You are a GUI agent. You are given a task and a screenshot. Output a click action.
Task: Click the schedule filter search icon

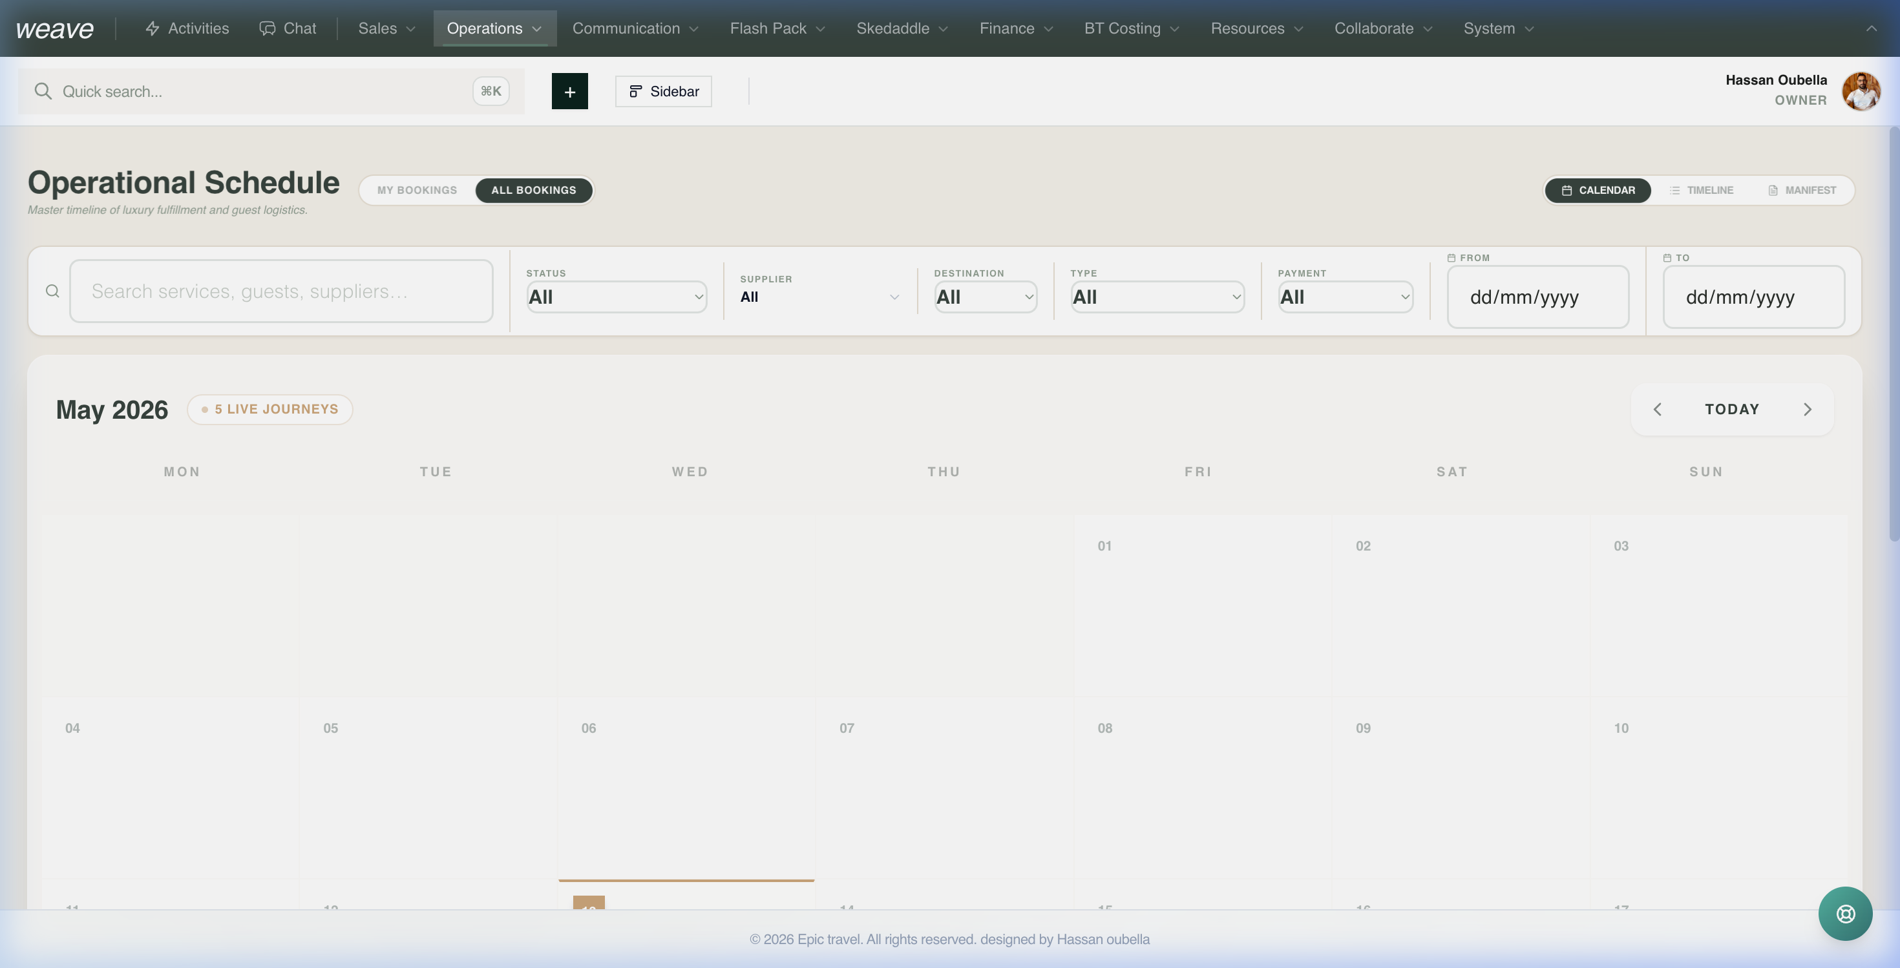point(52,291)
